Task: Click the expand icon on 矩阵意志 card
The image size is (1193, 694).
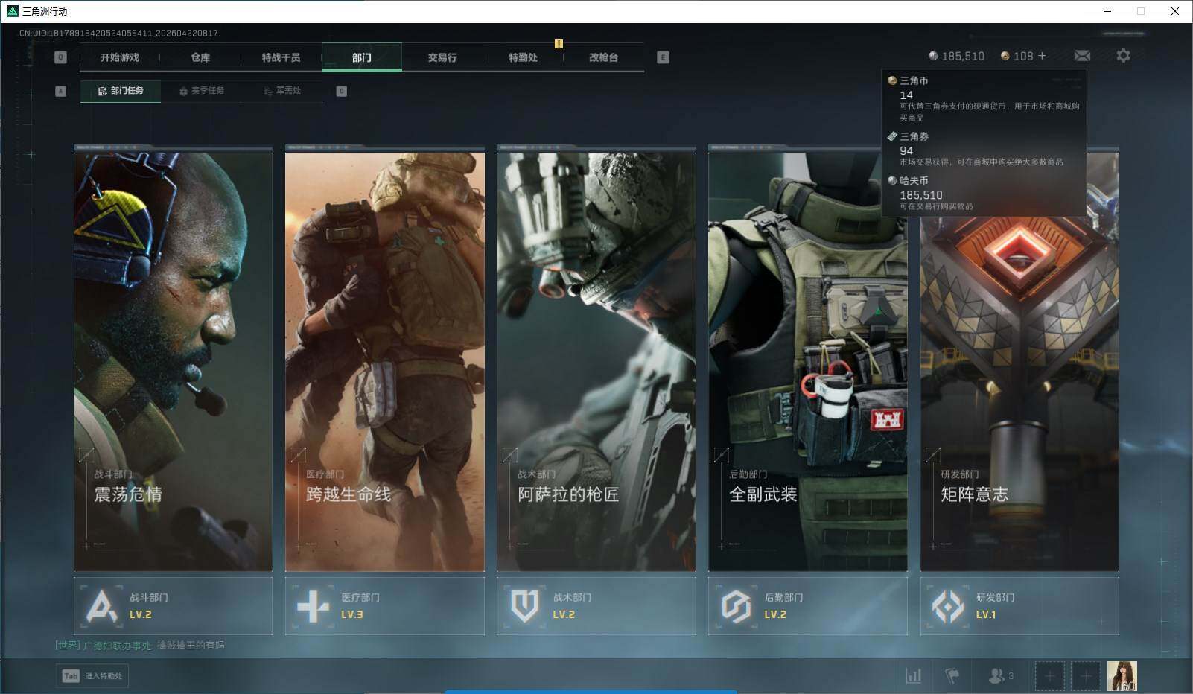Action: 932,454
